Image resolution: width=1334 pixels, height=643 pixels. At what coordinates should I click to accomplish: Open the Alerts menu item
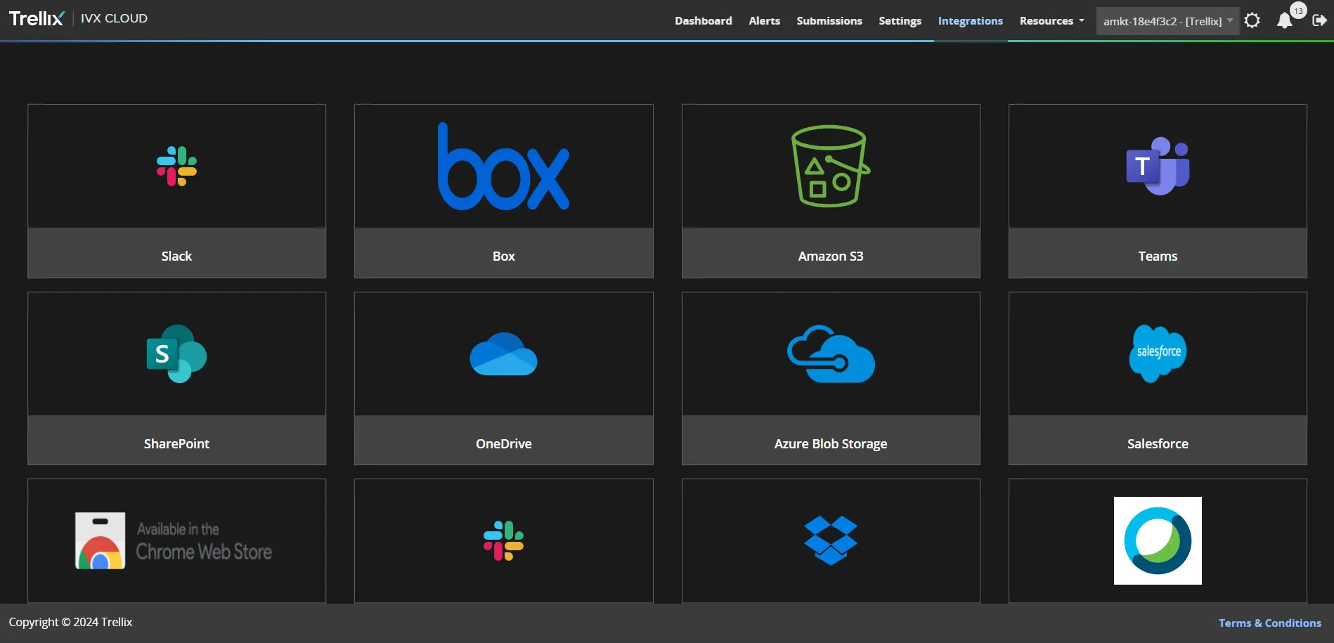tap(765, 21)
